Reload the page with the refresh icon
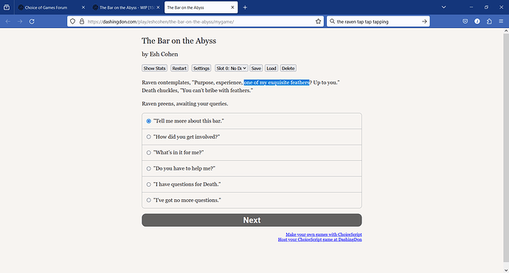Image resolution: width=509 pixels, height=273 pixels. coord(32,21)
